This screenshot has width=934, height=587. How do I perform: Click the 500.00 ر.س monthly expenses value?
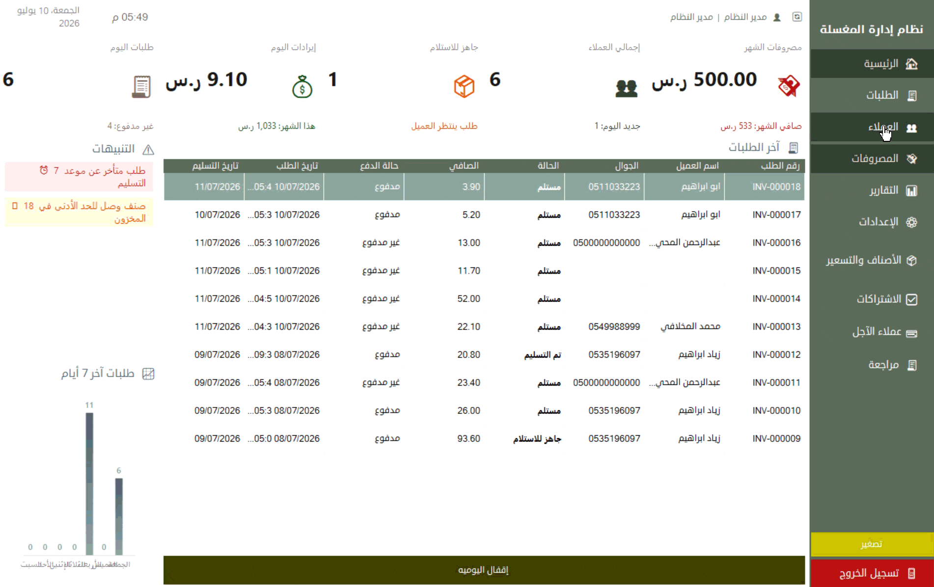click(x=705, y=80)
